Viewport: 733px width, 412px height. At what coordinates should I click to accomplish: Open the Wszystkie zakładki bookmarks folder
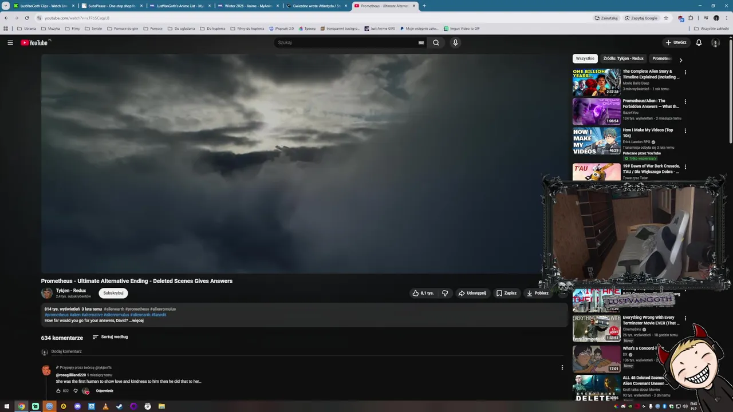click(711, 28)
